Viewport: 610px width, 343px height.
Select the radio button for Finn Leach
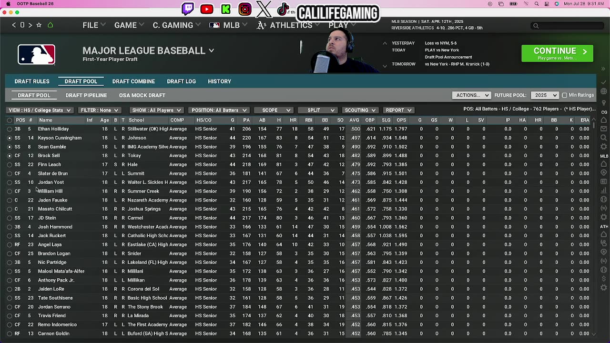[10, 165]
